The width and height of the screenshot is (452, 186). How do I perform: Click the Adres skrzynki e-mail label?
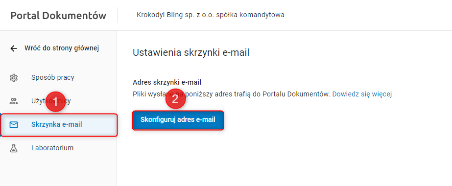167,82
